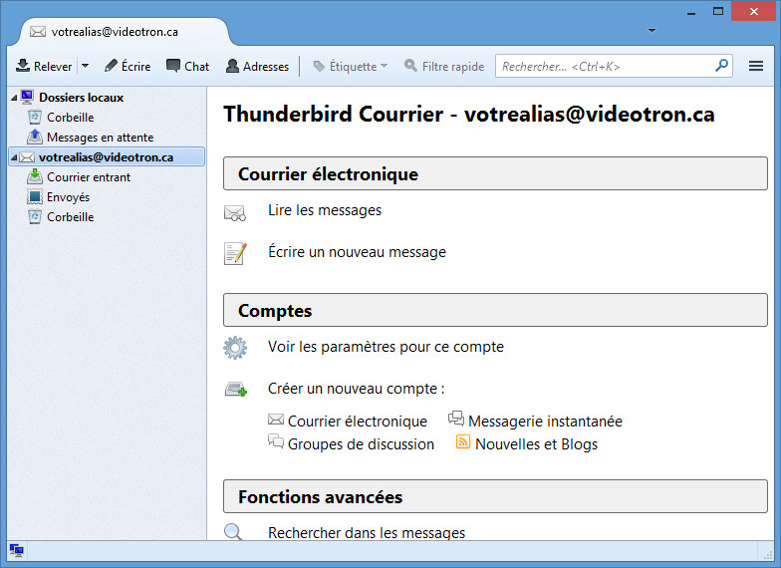This screenshot has width=781, height=568.
Task: Open Corbeille under the videotron account
Action: point(70,217)
